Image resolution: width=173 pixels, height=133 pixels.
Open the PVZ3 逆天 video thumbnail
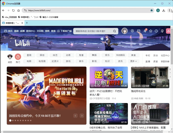click(x=109, y=77)
